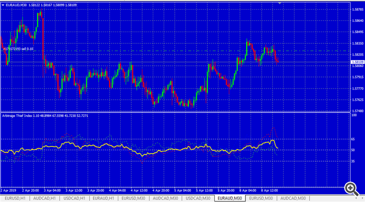Open the AUDCAD,H1 chart tab
This screenshot has height=202, width=365.
[44, 198]
